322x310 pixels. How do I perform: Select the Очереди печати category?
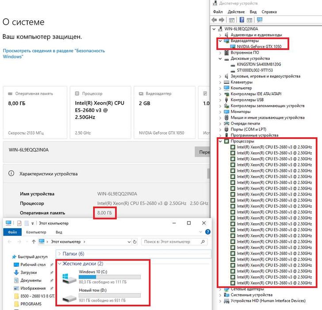coord(245,124)
